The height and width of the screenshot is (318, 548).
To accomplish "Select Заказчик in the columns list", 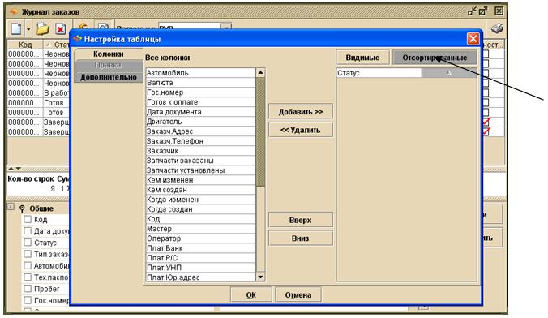I will coord(200,151).
